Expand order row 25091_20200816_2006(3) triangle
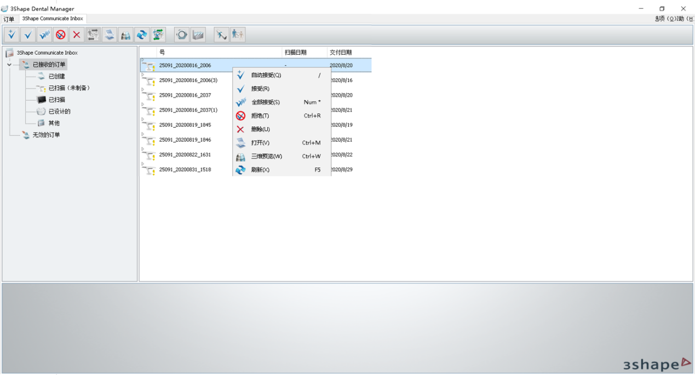 click(x=142, y=74)
